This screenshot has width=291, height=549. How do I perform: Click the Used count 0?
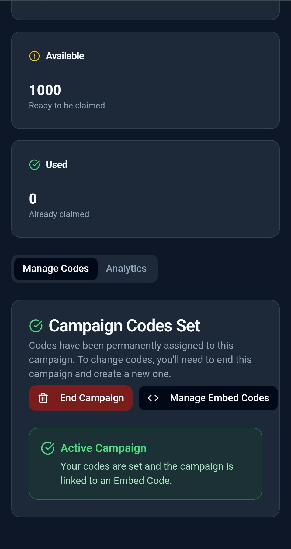(x=33, y=199)
